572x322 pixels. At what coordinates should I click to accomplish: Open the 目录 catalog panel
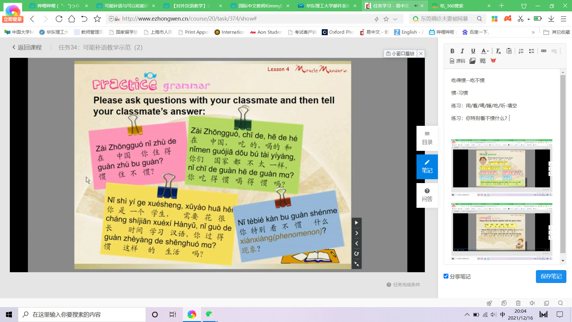coord(427,138)
